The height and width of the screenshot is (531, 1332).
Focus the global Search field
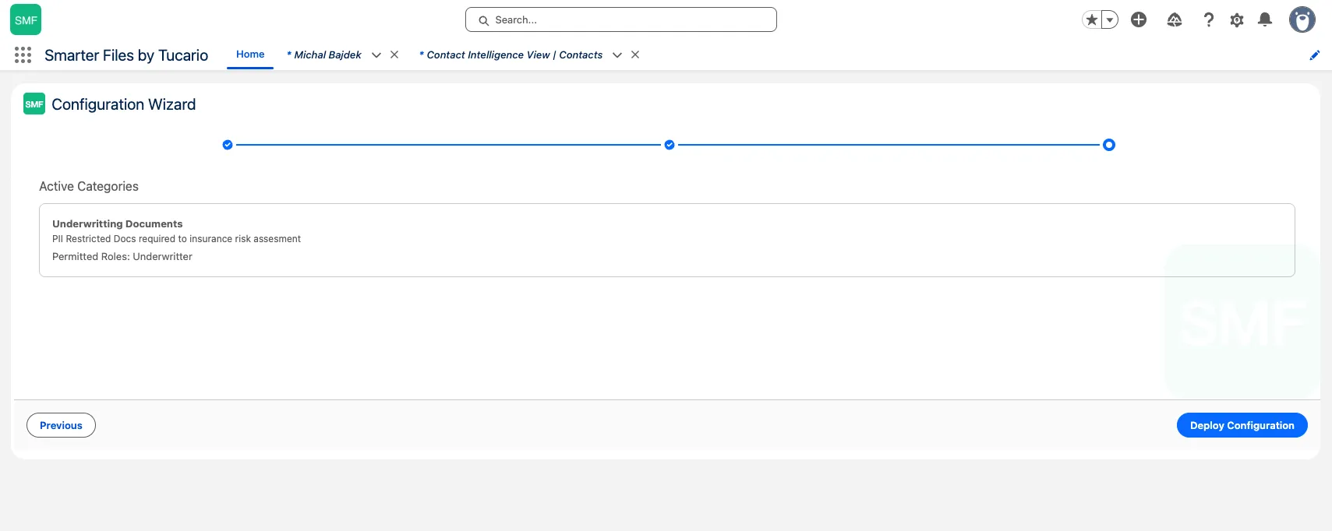621,19
